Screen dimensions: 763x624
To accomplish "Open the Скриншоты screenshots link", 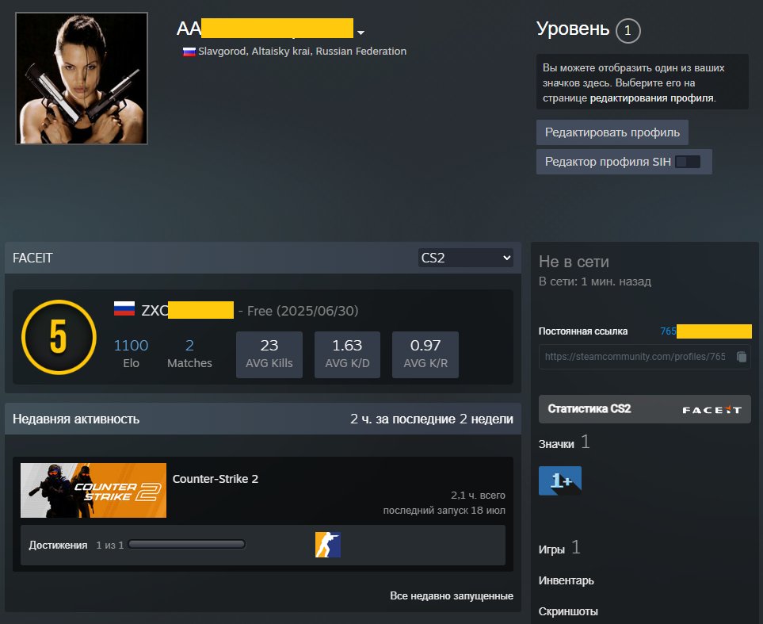I will pos(568,612).
